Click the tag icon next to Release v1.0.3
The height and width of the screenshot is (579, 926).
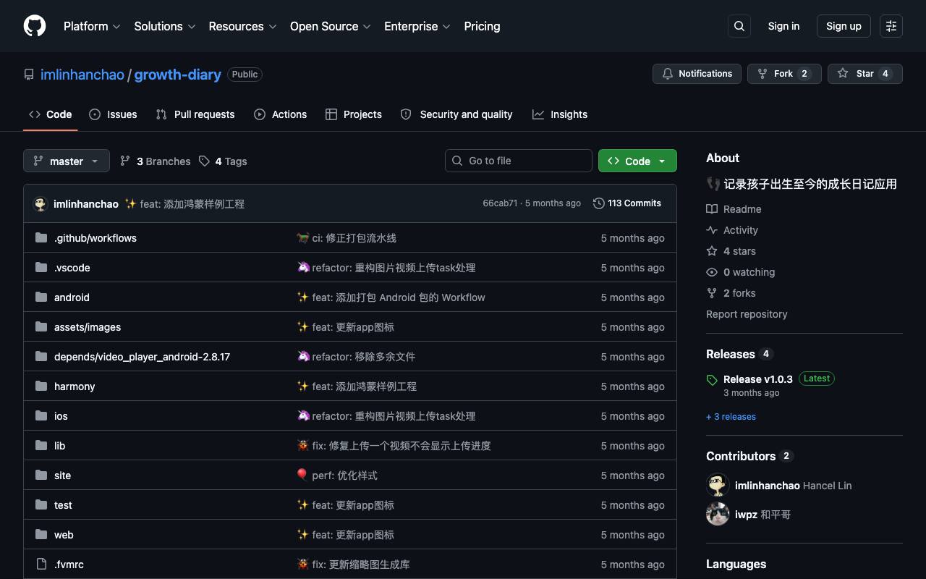click(x=712, y=380)
